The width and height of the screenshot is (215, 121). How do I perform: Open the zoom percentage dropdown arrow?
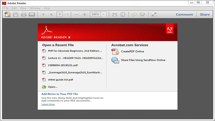click(x=104, y=14)
